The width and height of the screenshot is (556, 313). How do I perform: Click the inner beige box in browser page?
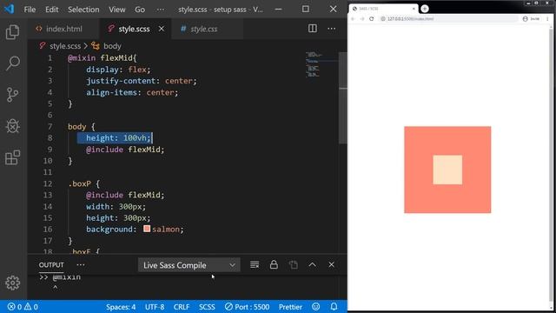(447, 170)
